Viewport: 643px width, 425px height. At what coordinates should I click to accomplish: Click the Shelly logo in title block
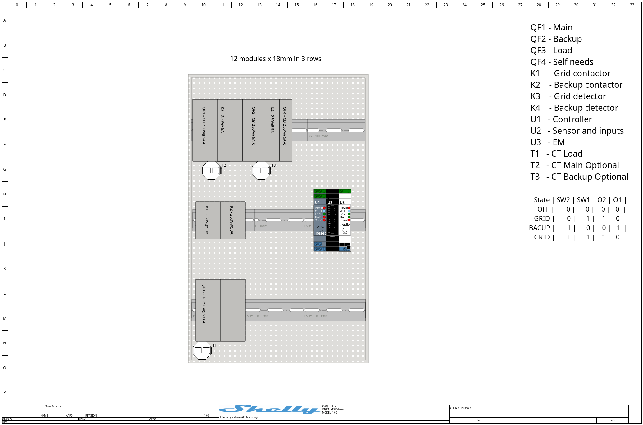pyautogui.click(x=270, y=409)
